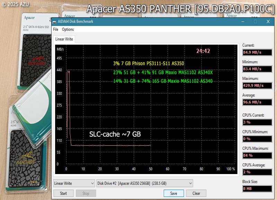Click the Average 96.6 MB/s field
Image resolution: width=277 pixels, height=200 pixels.
[x=257, y=102]
